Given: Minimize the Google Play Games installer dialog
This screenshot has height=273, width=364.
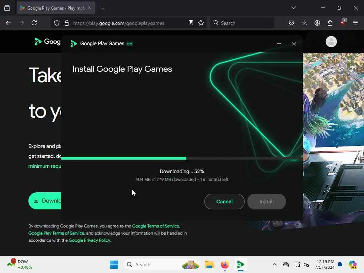Looking at the screenshot, I should point(279,44).
